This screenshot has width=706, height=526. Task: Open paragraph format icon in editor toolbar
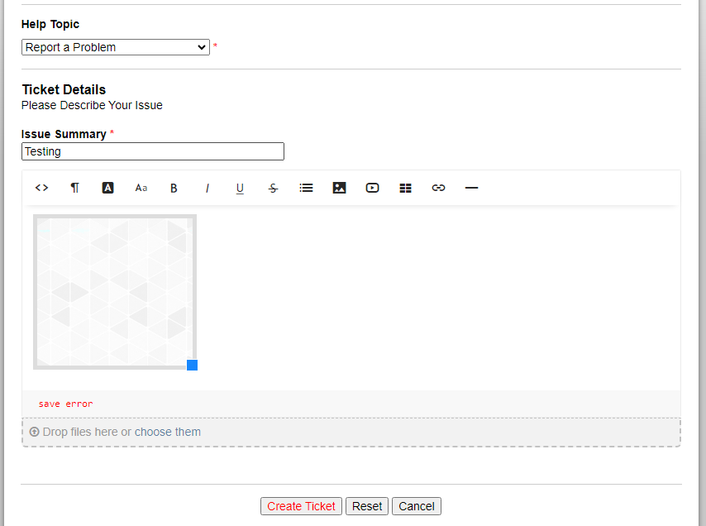coord(74,188)
